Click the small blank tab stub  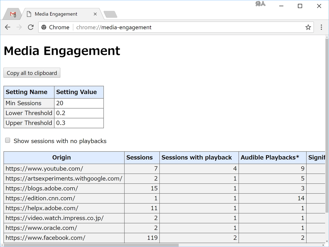tap(111, 14)
